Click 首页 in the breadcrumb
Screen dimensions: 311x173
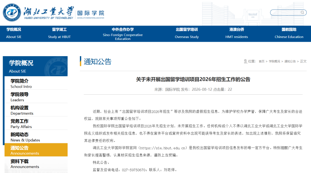261,61
